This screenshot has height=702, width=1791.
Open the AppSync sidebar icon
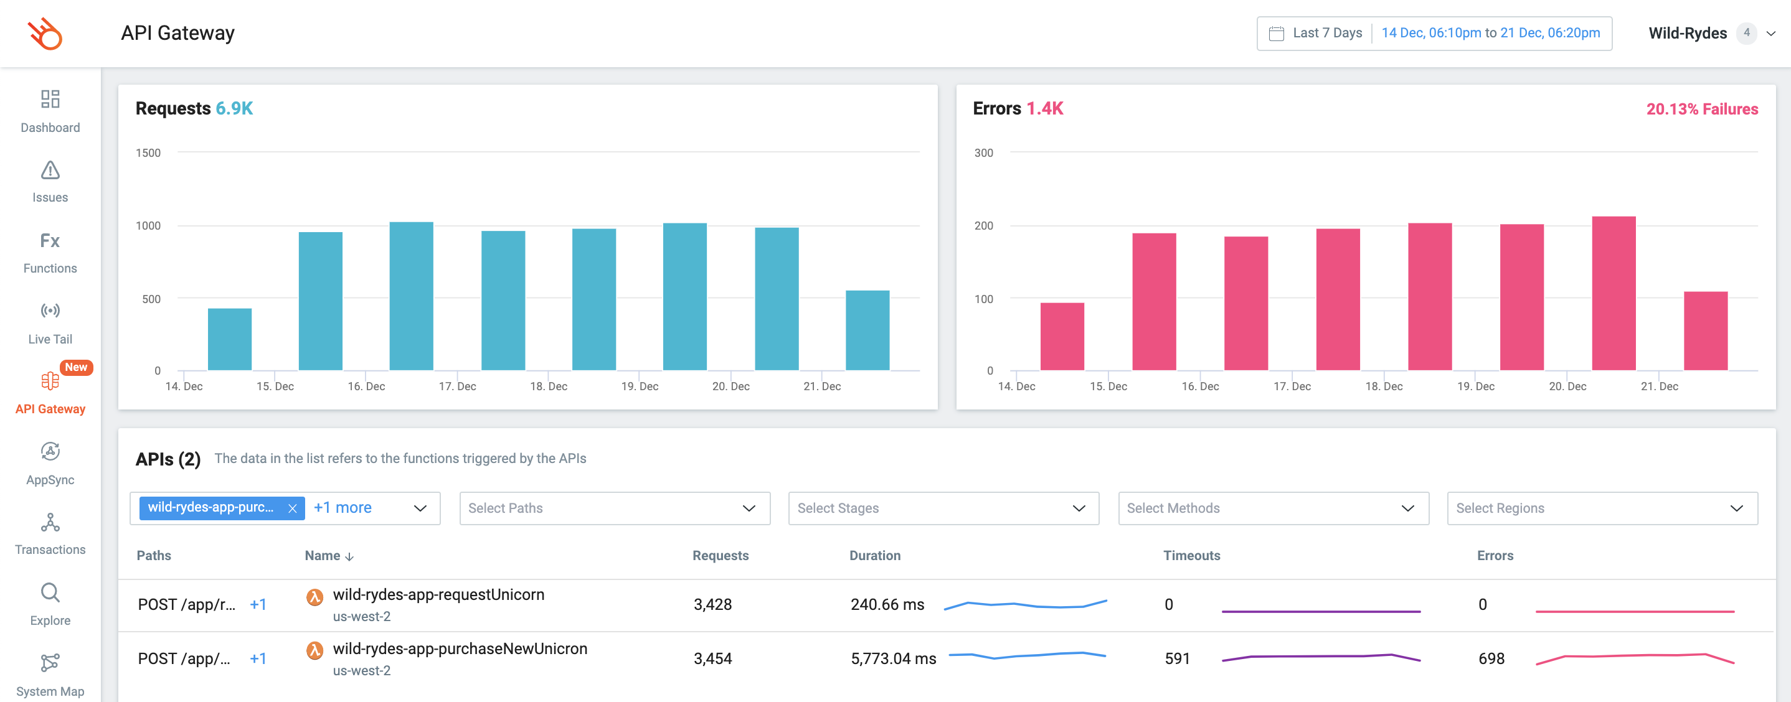click(x=50, y=451)
